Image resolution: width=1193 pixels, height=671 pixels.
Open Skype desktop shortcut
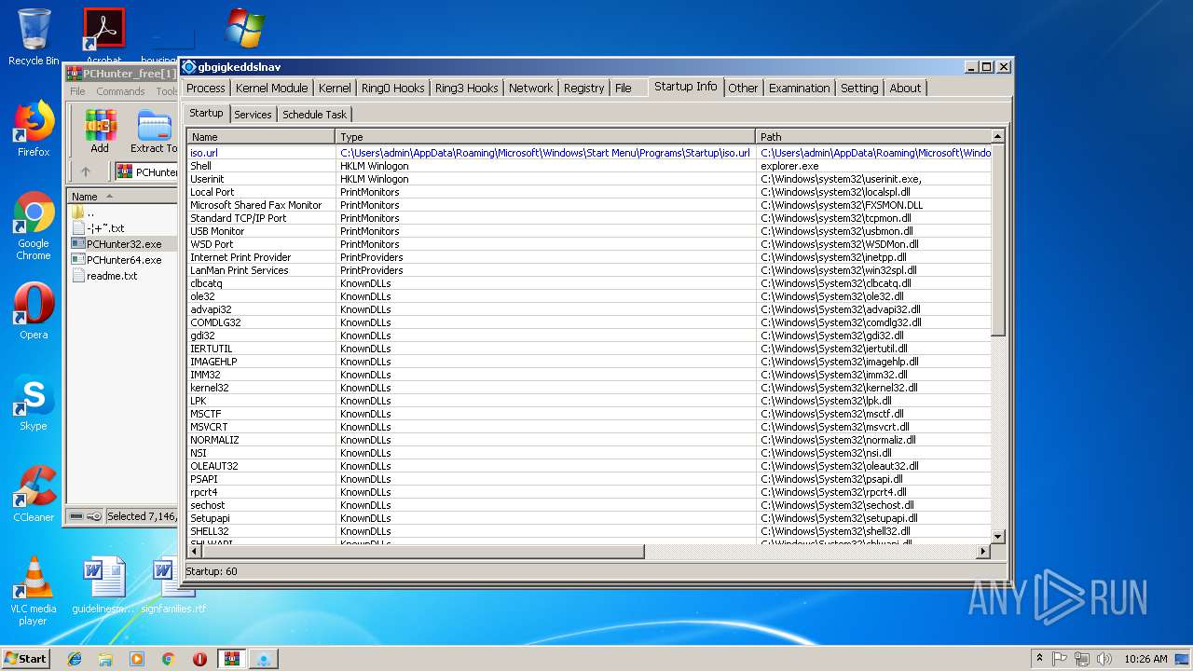[x=34, y=403]
